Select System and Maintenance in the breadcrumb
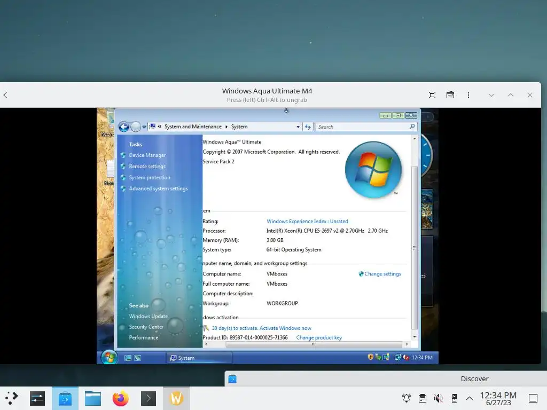547x410 pixels. pos(193,127)
